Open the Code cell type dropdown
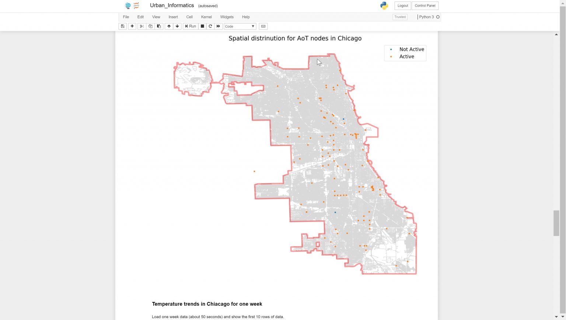The image size is (566, 320). point(240,26)
